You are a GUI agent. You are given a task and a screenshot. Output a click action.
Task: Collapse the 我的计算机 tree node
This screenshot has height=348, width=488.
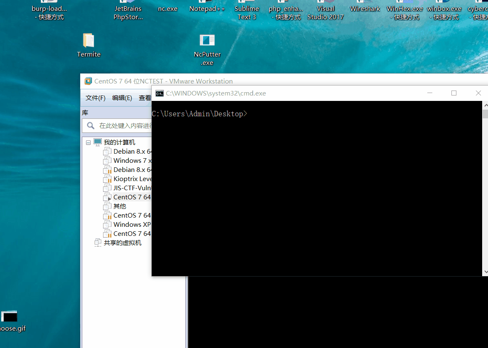pyautogui.click(x=88, y=142)
